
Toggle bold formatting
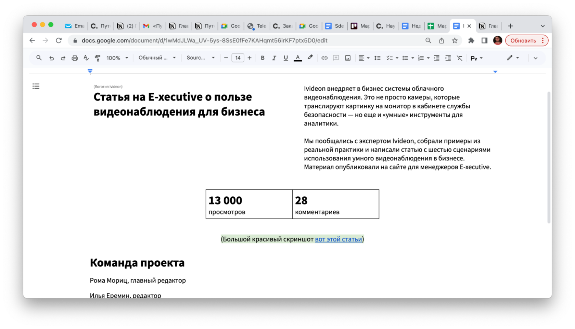[263, 58]
